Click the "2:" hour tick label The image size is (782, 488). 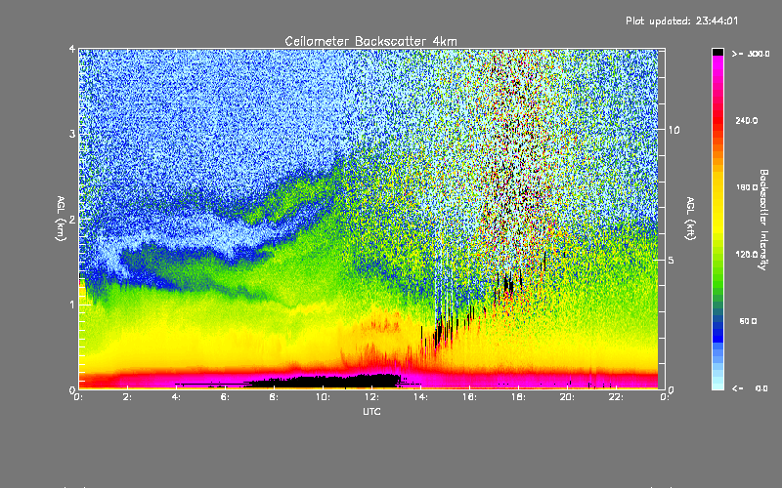[x=128, y=397]
